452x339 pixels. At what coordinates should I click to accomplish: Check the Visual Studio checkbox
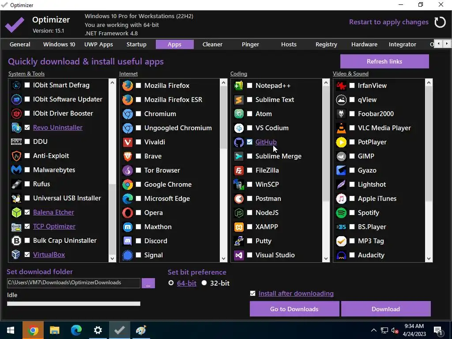tap(250, 255)
